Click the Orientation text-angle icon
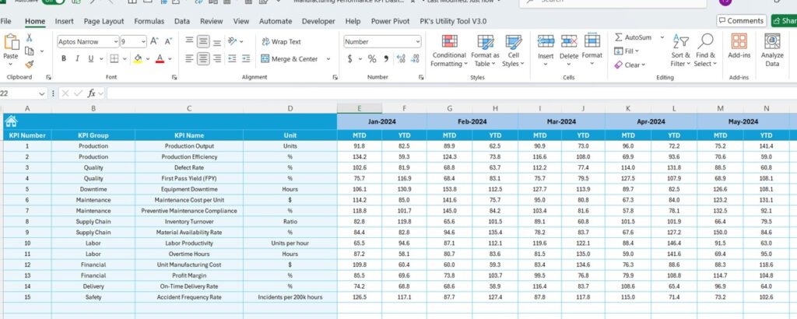Screen dimensions: 797x319 pyautogui.click(x=232, y=42)
